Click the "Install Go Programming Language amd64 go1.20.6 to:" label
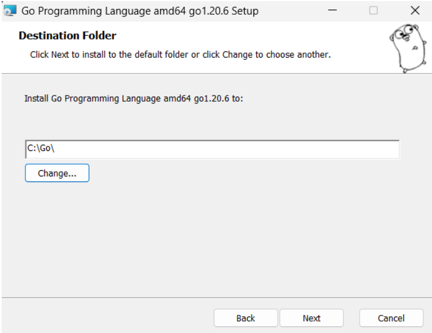Image resolution: width=432 pixels, height=333 pixels. pyautogui.click(x=134, y=98)
